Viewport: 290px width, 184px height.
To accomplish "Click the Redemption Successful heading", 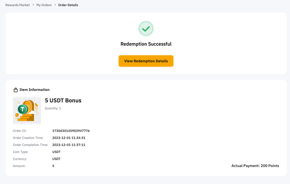I will pos(146,44).
